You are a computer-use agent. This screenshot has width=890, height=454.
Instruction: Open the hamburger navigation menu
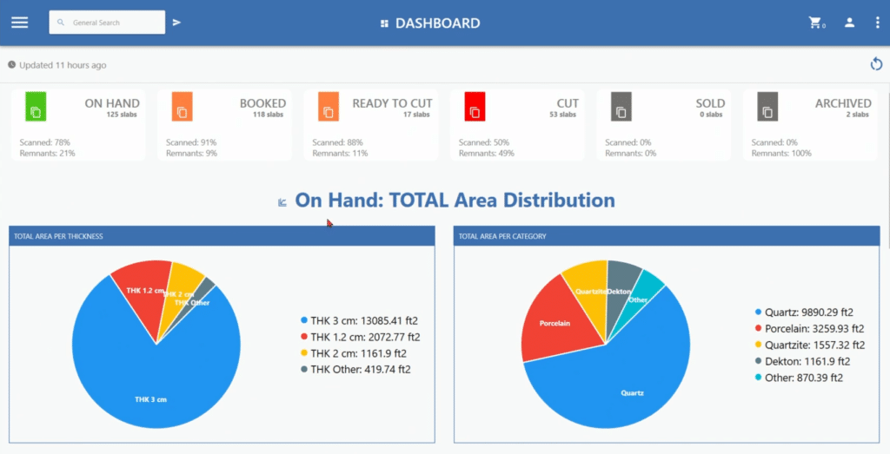(x=19, y=23)
